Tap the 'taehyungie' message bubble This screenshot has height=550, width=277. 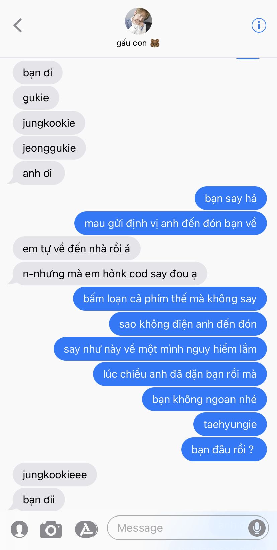click(x=230, y=424)
